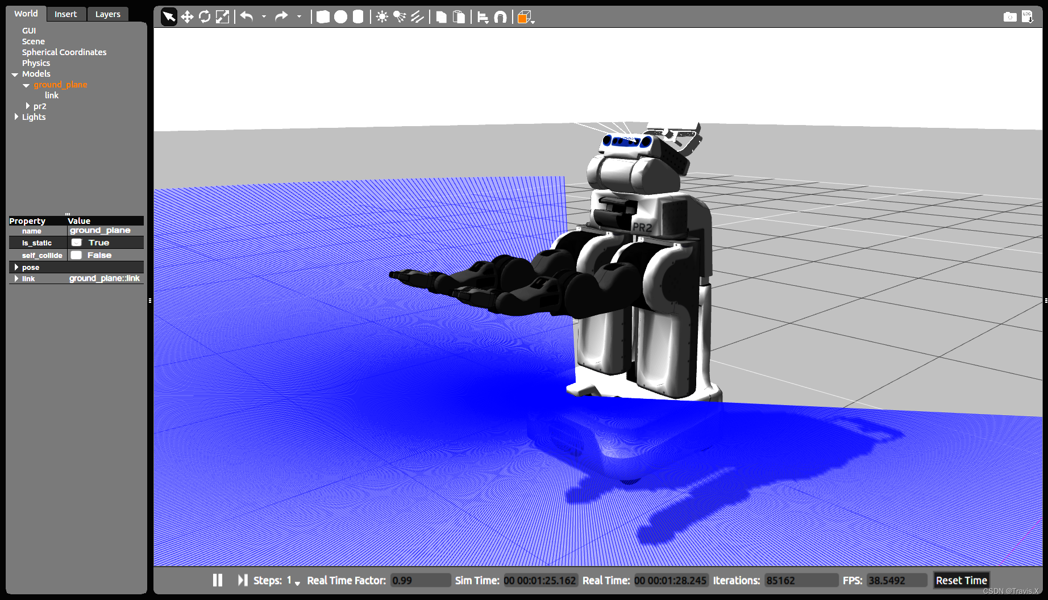The height and width of the screenshot is (600, 1048).
Task: Expand the Lights tree node
Action: click(x=16, y=116)
